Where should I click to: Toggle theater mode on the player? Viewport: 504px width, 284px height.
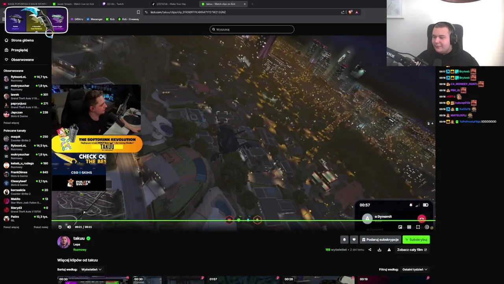coord(409,227)
